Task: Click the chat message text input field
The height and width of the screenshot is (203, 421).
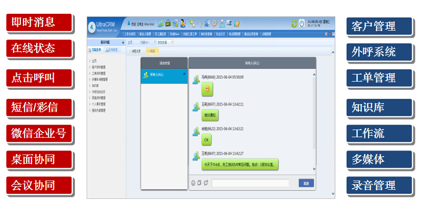Action: coord(250,183)
